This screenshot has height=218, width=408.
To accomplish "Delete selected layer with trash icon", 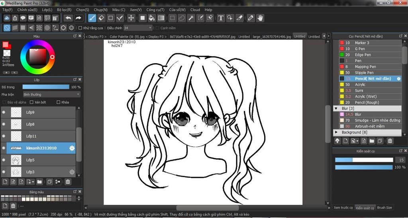I will (68, 182).
